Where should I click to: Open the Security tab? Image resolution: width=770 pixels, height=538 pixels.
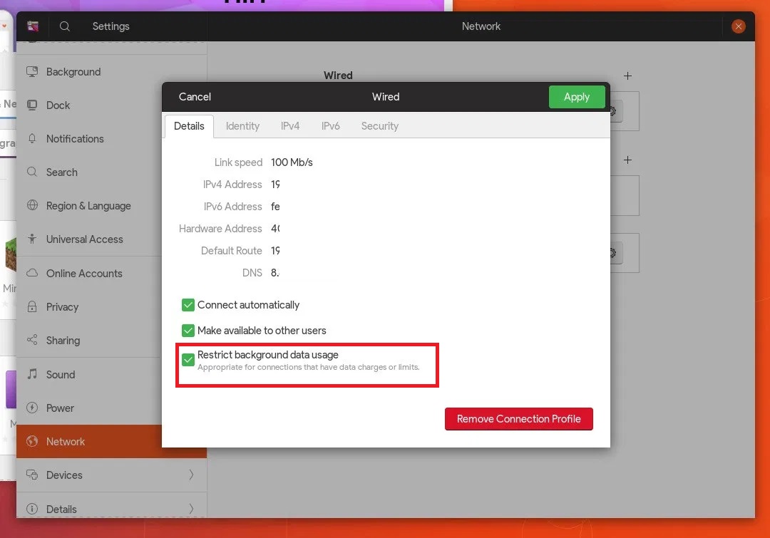pyautogui.click(x=379, y=126)
